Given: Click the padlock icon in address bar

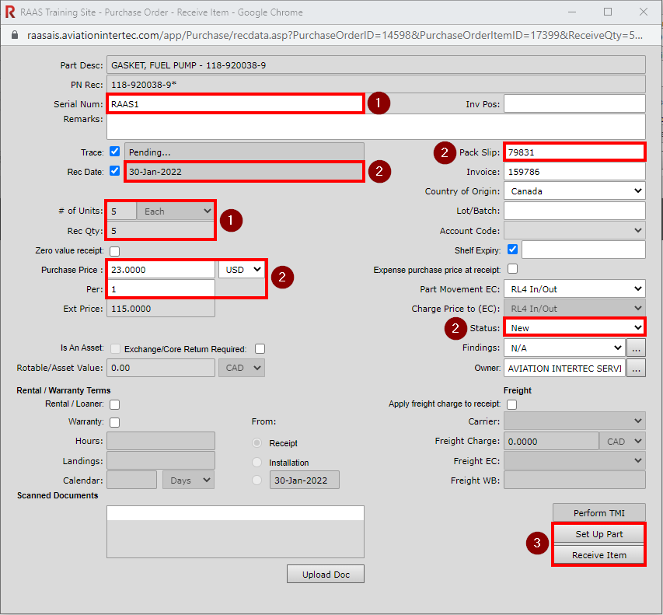Looking at the screenshot, I should point(13,36).
